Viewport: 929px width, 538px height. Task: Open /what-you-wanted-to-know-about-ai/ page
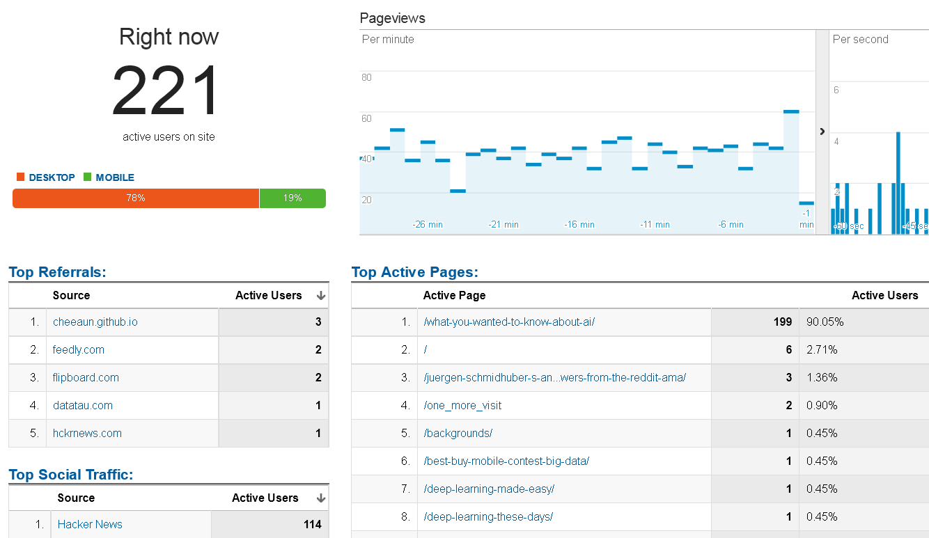509,322
